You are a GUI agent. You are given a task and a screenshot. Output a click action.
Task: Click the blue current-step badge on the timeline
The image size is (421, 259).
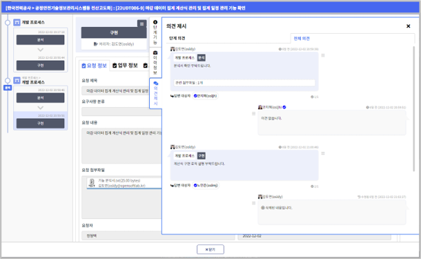click(8, 88)
